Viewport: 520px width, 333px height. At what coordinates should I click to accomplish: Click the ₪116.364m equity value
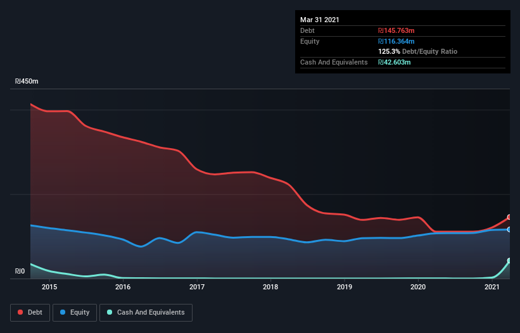[x=396, y=41]
